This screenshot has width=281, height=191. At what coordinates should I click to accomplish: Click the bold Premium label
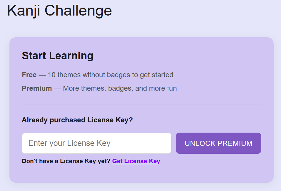point(37,88)
